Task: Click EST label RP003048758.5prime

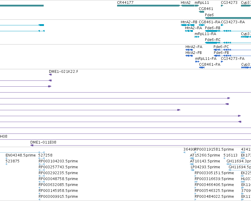Action: [58, 179]
